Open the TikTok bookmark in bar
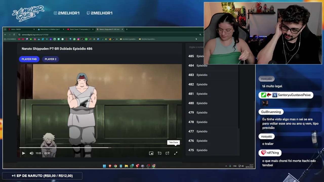Viewport: 324px width, 182px height. [x=82, y=39]
